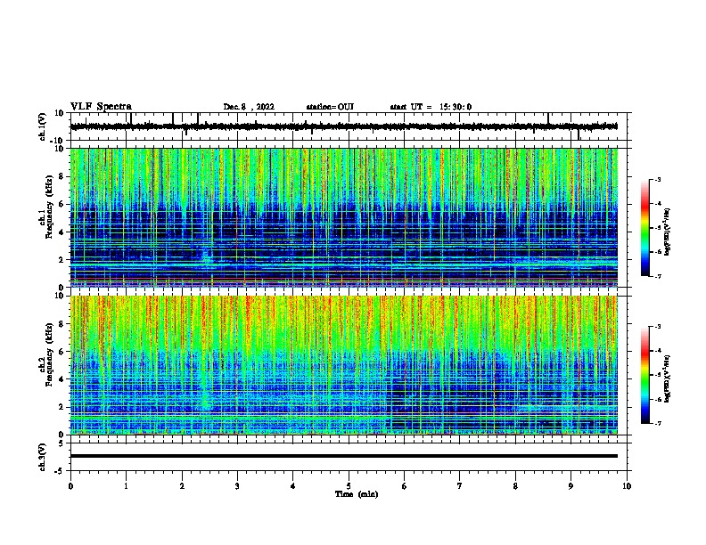The image size is (706, 545).
Task: Select the "ch.2 Frequency (kHz)" axis label
Action: pyautogui.click(x=46, y=354)
